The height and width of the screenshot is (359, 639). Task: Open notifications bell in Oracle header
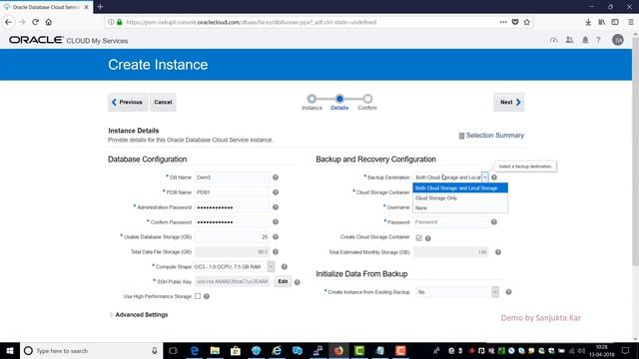point(585,40)
